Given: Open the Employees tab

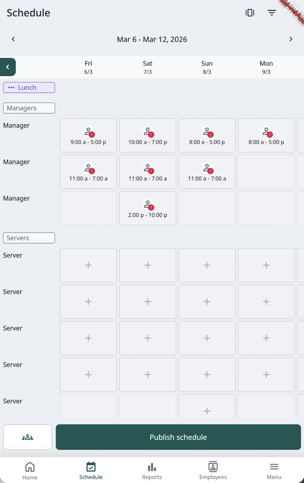Looking at the screenshot, I should click(x=213, y=471).
